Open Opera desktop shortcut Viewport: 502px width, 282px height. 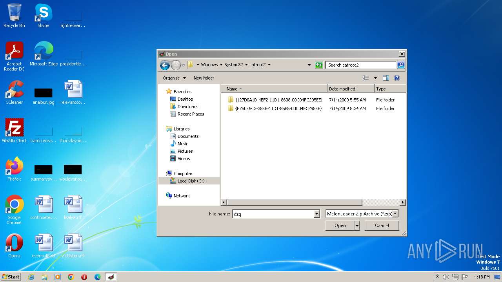(14, 246)
